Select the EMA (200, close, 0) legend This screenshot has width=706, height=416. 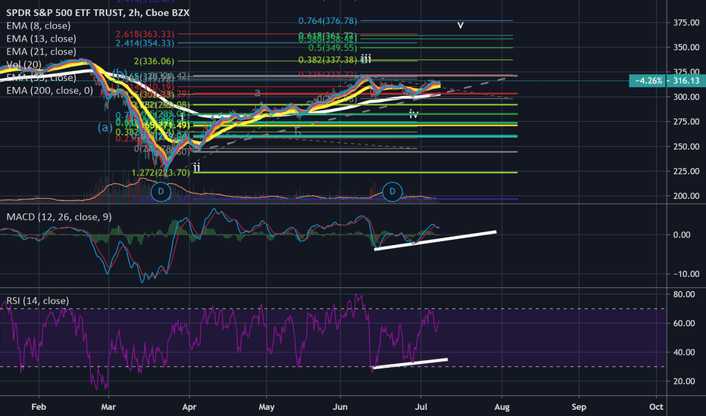49,91
